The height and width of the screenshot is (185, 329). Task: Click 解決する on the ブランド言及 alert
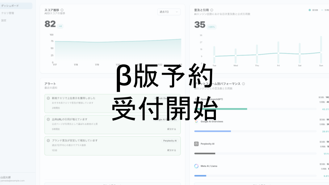171,150
